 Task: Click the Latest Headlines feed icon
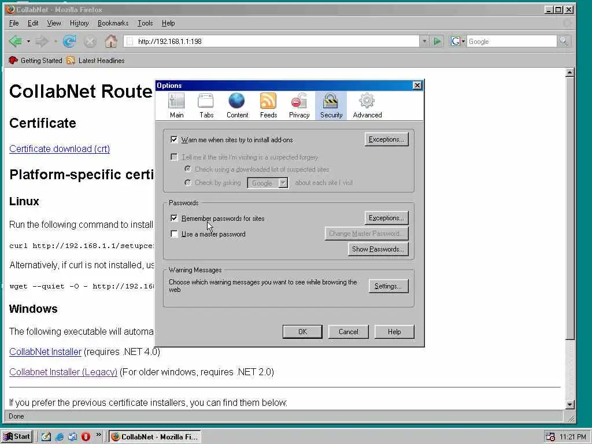pyautogui.click(x=71, y=60)
